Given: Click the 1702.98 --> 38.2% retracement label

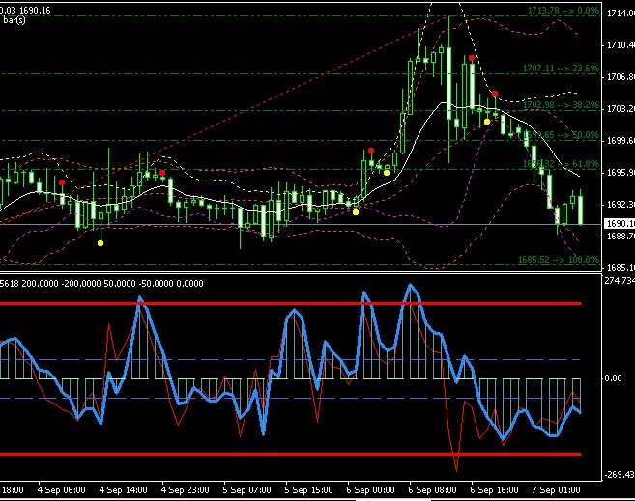Looking at the screenshot, I should click(x=561, y=105).
